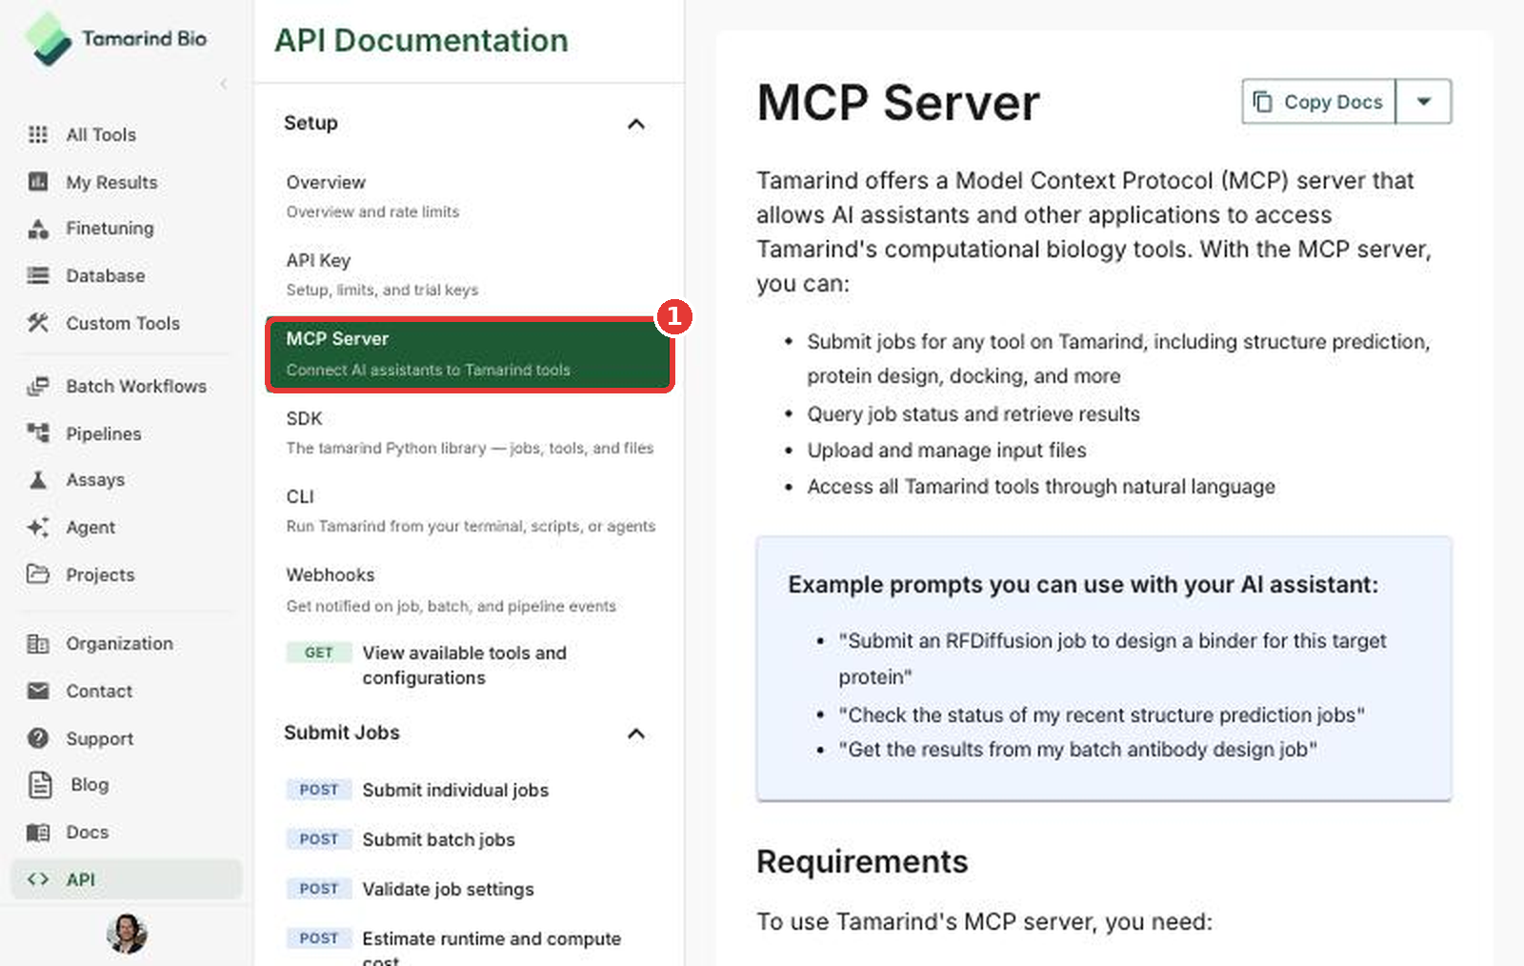Viewport: 1524px width, 966px height.
Task: Open Submit batch jobs endpoint
Action: point(470,839)
